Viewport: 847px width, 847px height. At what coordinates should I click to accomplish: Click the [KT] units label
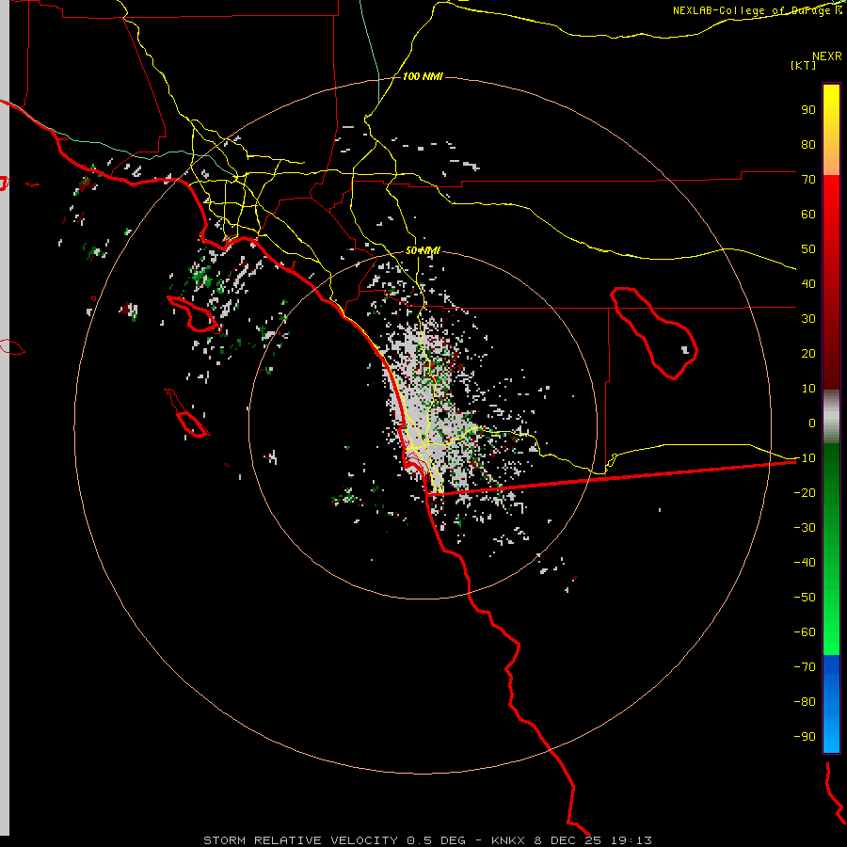(804, 65)
